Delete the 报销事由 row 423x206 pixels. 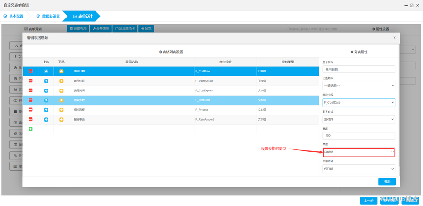point(30,119)
